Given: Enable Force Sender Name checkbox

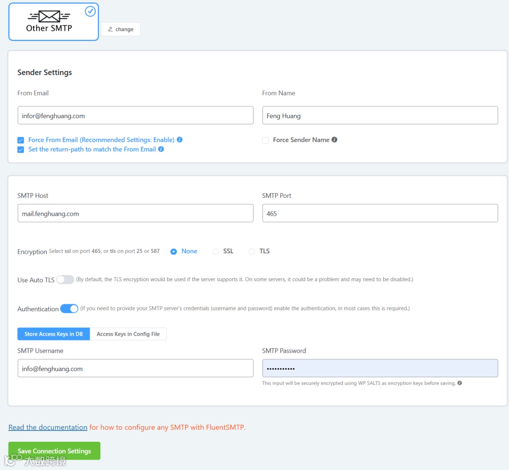Looking at the screenshot, I should (x=265, y=140).
